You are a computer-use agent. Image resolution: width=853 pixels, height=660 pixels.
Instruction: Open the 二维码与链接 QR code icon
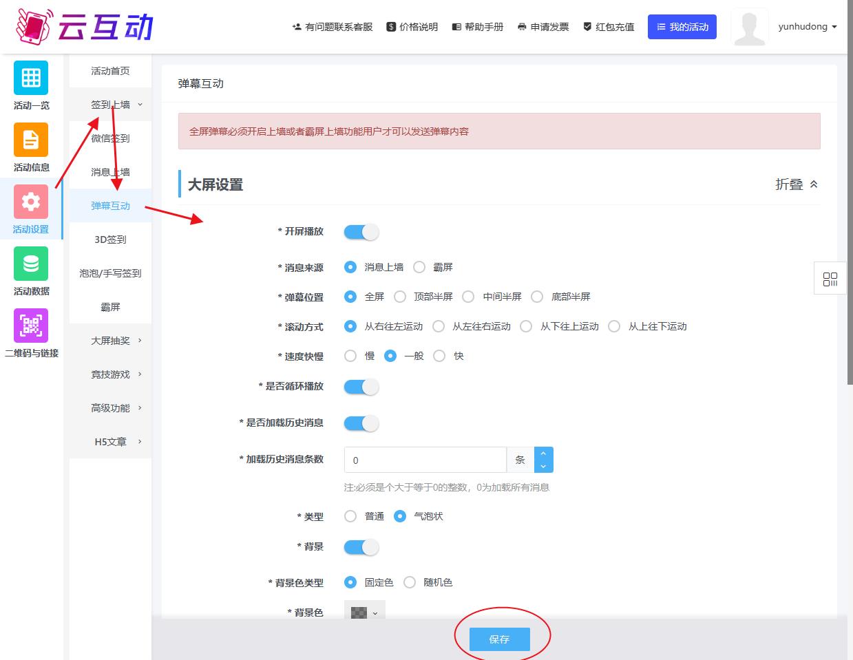point(31,326)
